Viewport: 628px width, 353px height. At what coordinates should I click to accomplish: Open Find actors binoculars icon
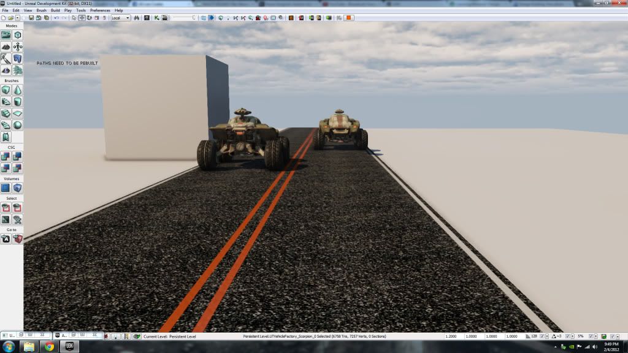coord(137,18)
